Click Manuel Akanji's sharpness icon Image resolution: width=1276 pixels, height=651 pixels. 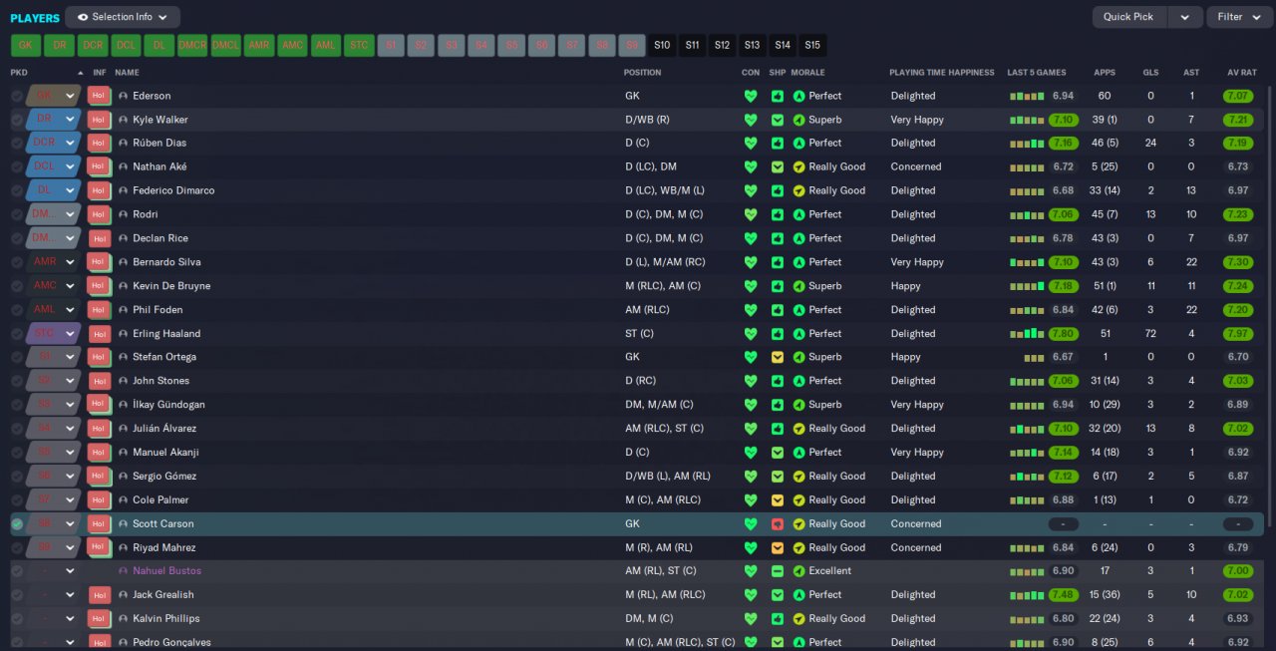coord(778,453)
